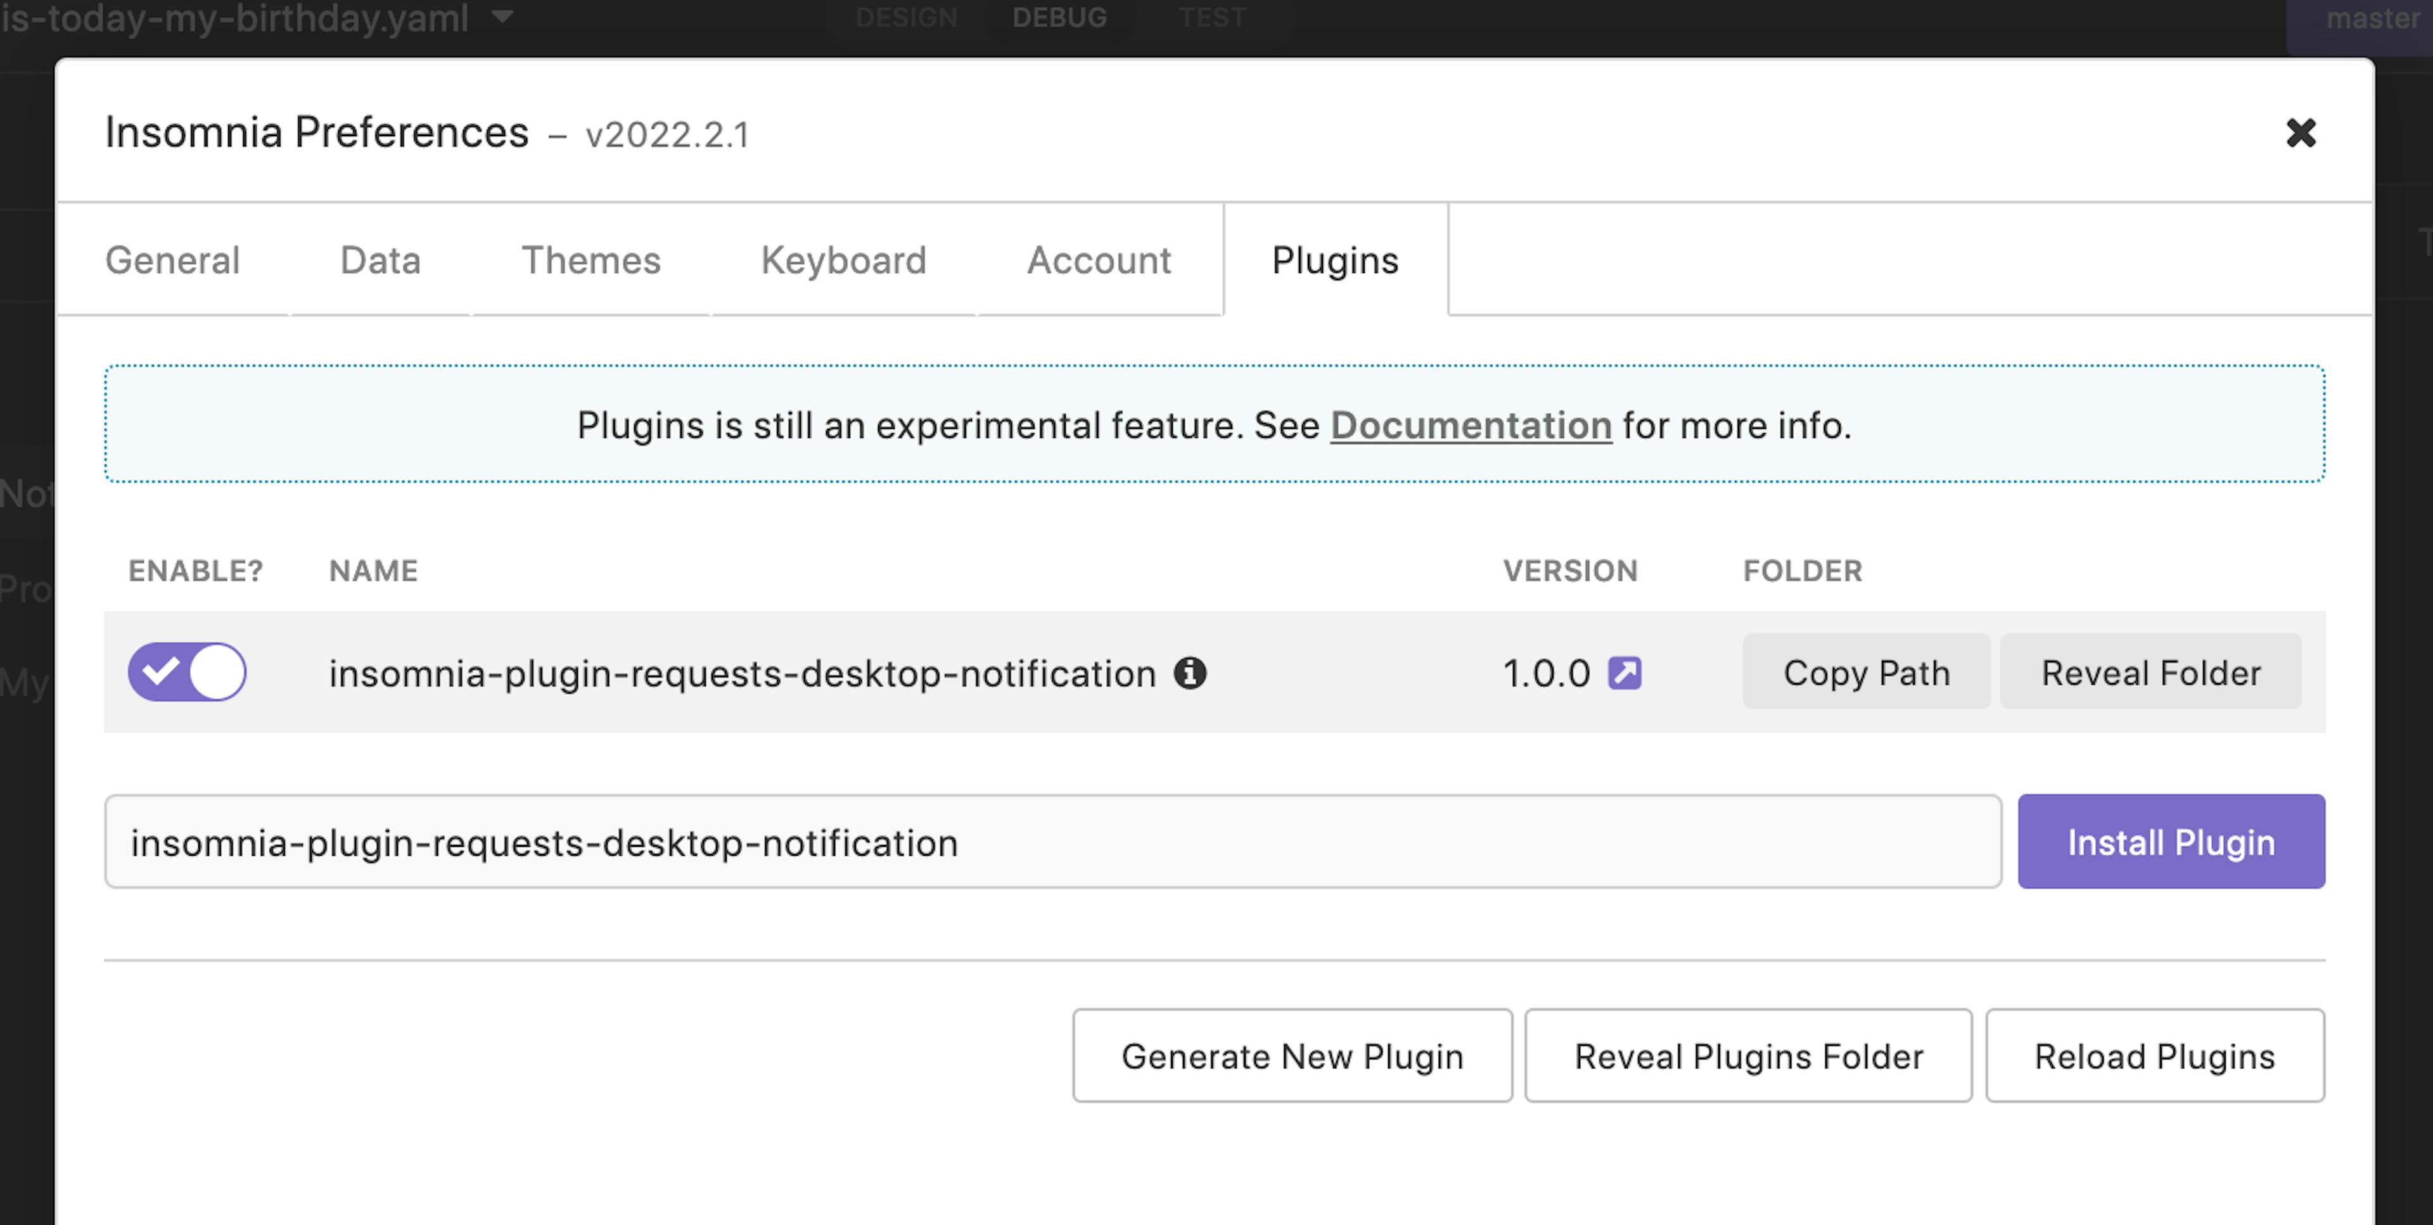Click the Copy Path button icon
The height and width of the screenshot is (1225, 2433).
point(1867,672)
